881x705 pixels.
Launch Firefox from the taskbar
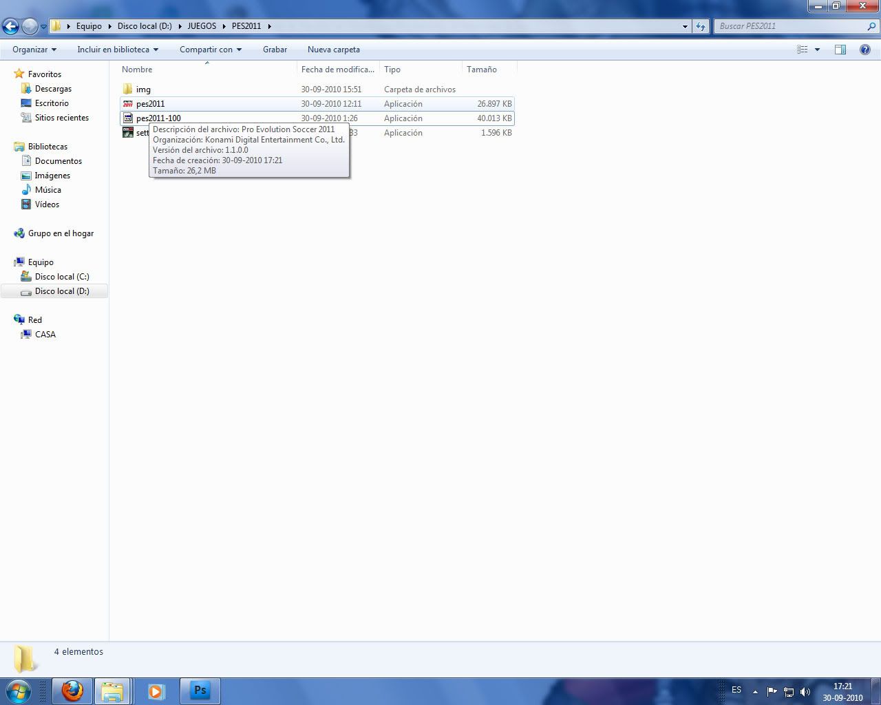tap(72, 691)
